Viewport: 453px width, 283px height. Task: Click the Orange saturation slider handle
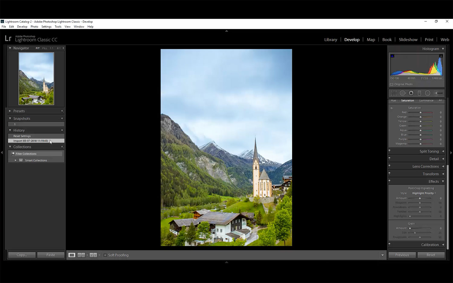[420, 117]
